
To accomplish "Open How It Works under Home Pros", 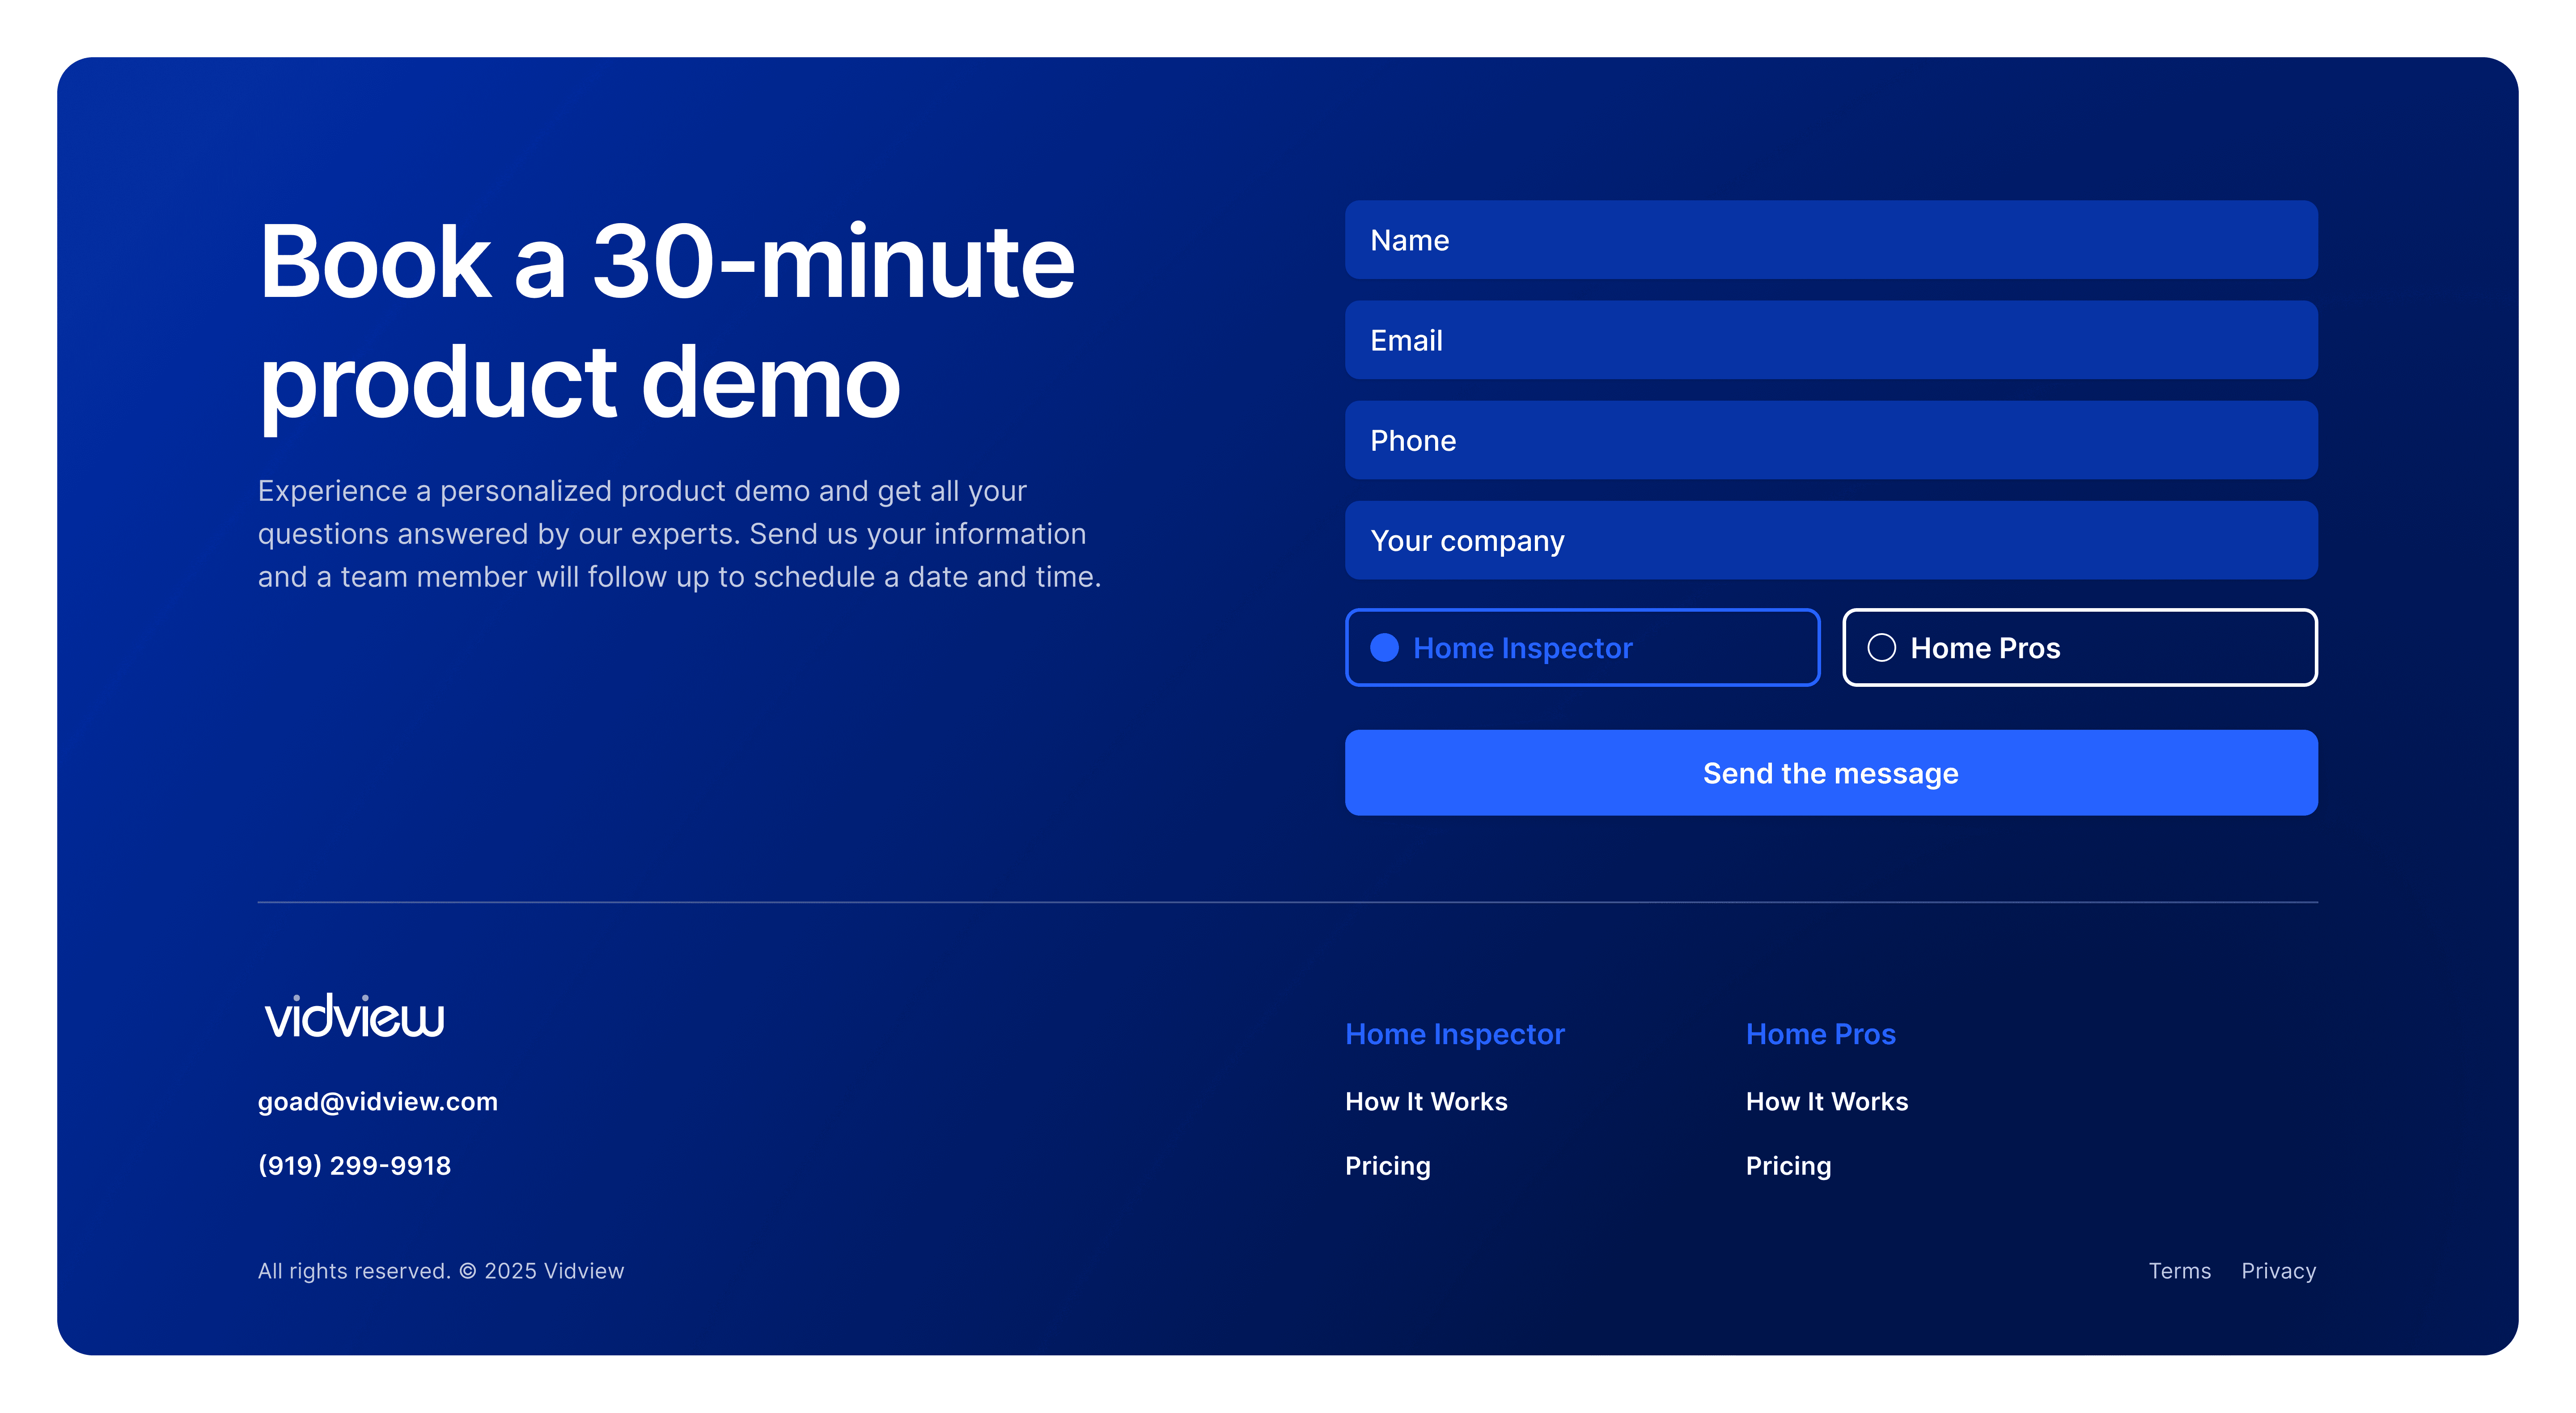I will pos(1826,1102).
